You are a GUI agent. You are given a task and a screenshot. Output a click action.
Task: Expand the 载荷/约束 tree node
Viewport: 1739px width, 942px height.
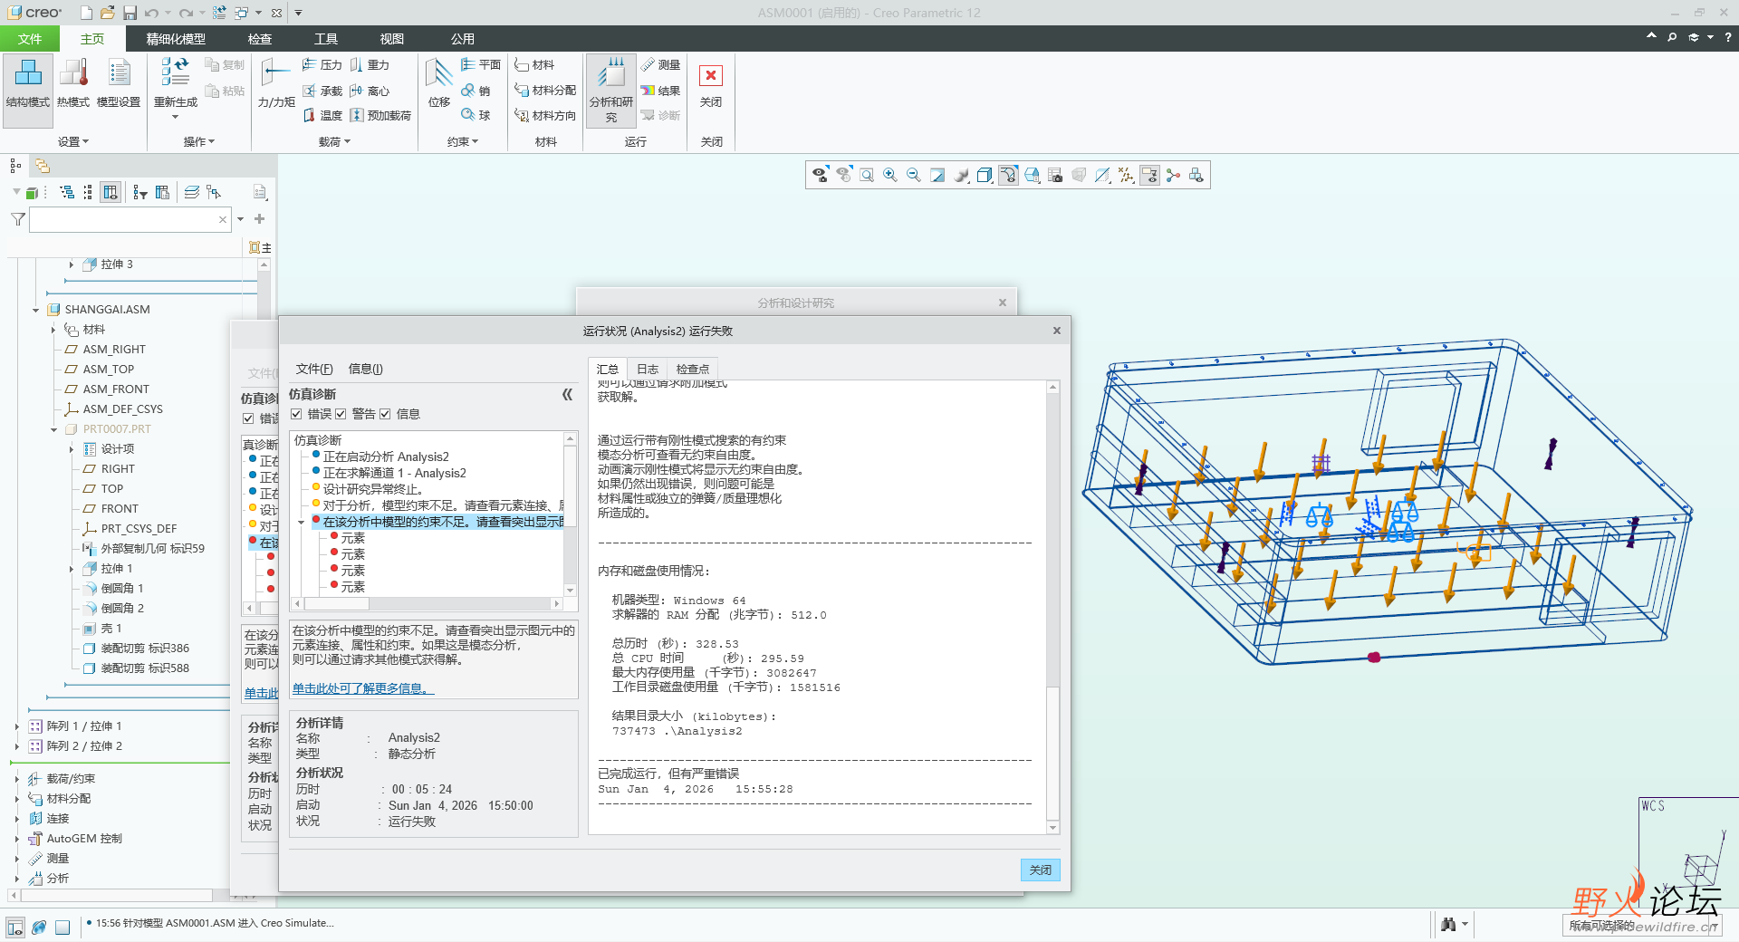pyautogui.click(x=16, y=779)
